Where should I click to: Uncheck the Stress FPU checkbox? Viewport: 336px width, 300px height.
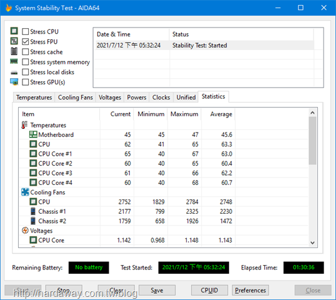coord(25,42)
